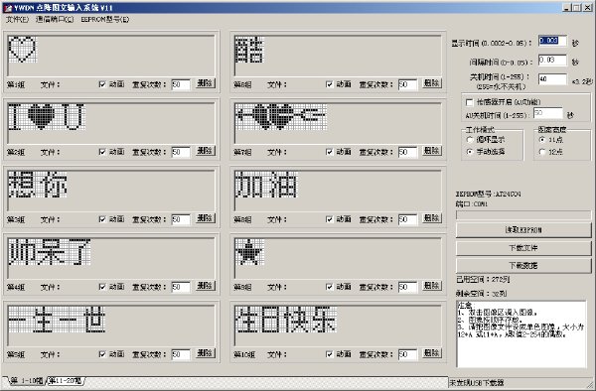This screenshot has height=391, width=596.
Task: Toggle the 动画 checkbox for group 5
Action: 102,354
